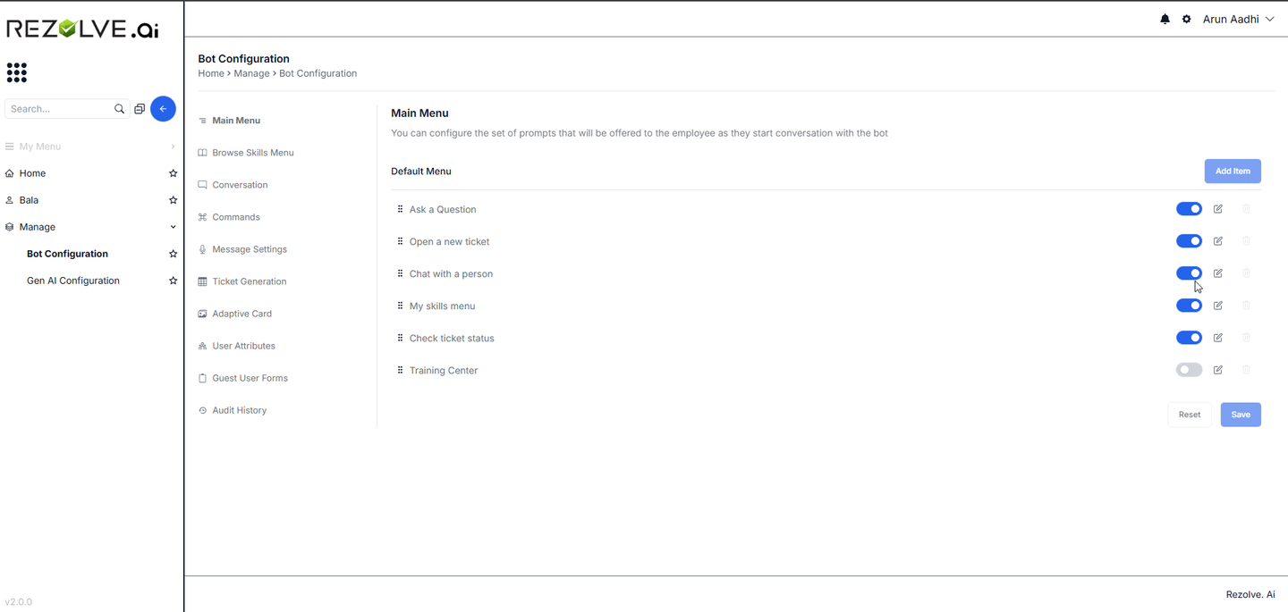Grab the Ask a Question drag handle
The image size is (1288, 612).
point(400,209)
